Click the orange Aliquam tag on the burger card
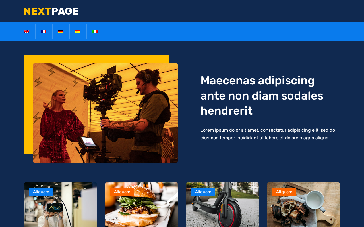The height and width of the screenshot is (227, 364). pos(122,192)
